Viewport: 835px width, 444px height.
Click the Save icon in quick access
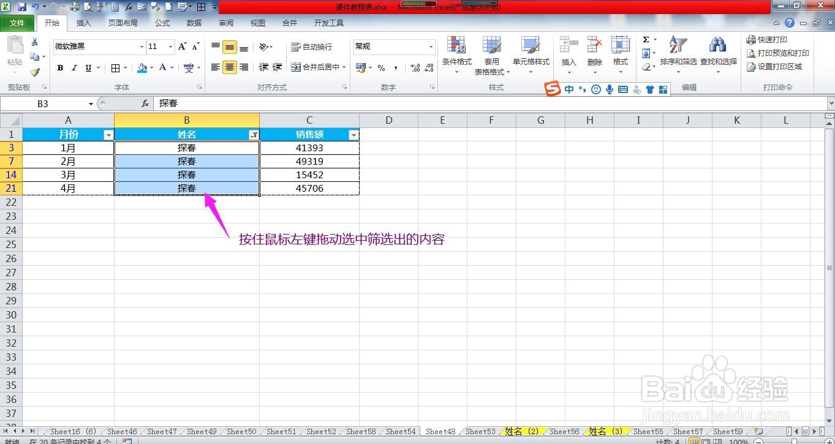click(x=22, y=7)
